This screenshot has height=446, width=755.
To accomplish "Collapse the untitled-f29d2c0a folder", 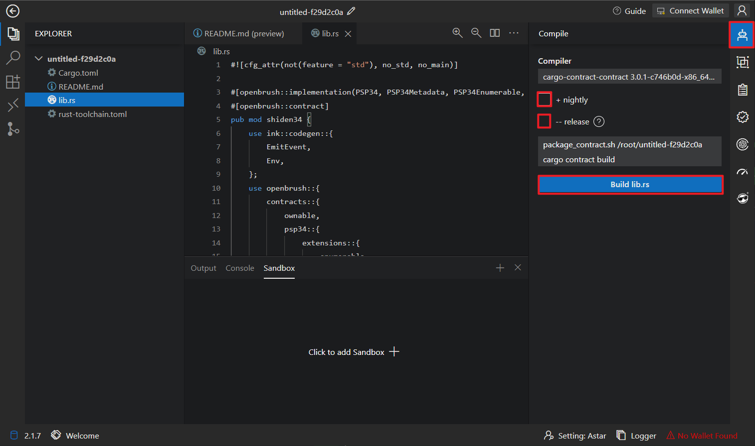I will (x=39, y=59).
